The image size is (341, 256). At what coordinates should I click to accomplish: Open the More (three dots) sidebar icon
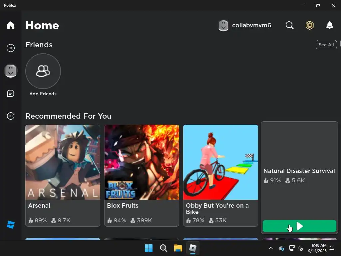pos(10,116)
